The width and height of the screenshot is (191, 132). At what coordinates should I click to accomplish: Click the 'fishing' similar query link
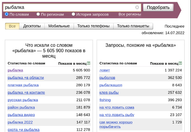click(105, 100)
